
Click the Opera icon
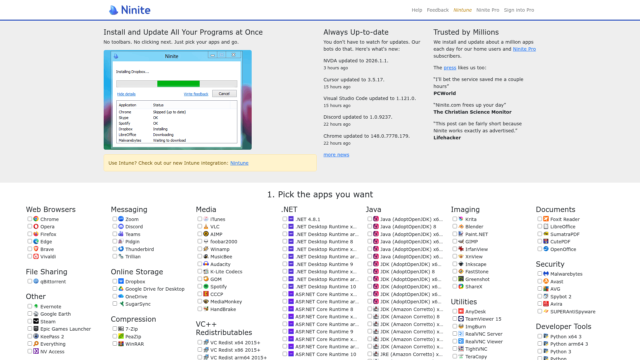tap(36, 226)
